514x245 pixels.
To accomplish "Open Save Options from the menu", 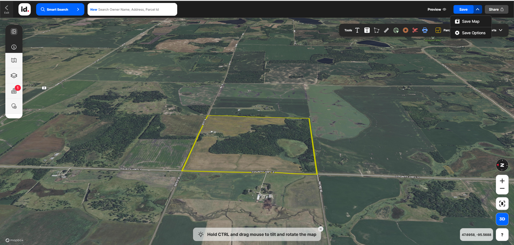I will [473, 33].
